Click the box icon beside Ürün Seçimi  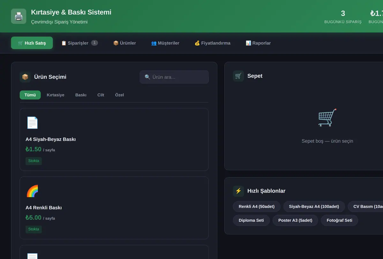click(x=25, y=77)
